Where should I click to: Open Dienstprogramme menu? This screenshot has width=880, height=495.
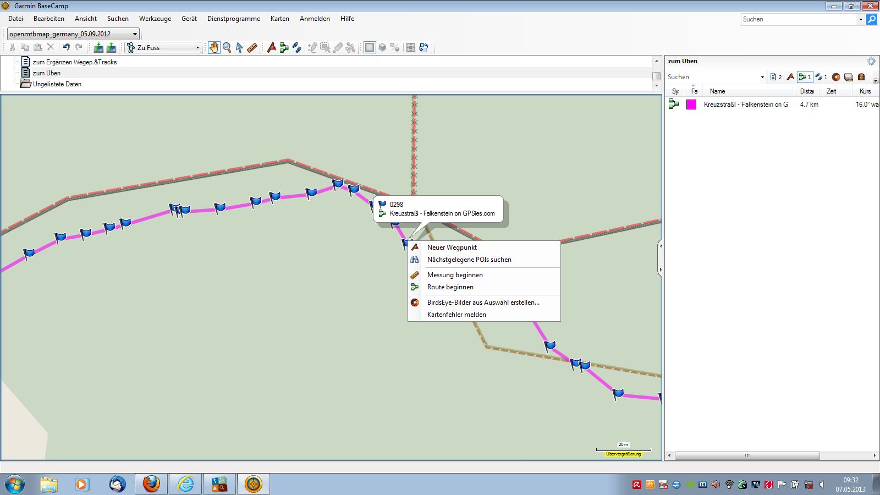(234, 19)
